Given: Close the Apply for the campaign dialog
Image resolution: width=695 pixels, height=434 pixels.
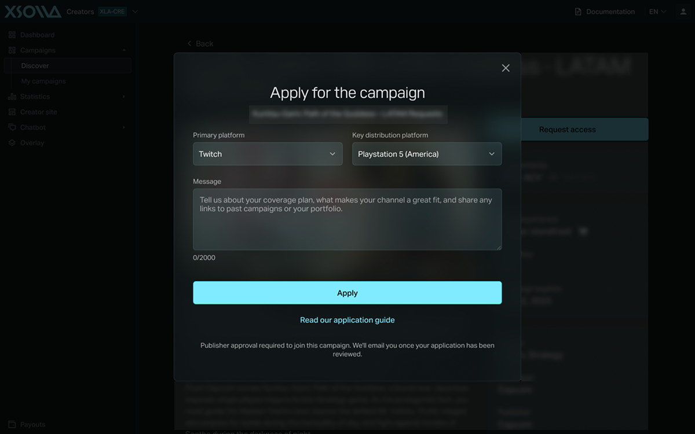Looking at the screenshot, I should [506, 68].
